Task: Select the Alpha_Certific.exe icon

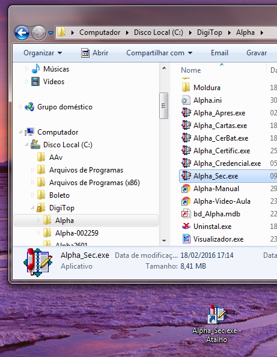Action: click(186, 150)
